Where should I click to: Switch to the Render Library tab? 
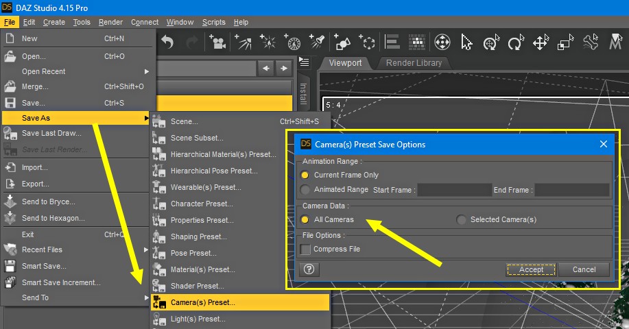click(x=414, y=63)
